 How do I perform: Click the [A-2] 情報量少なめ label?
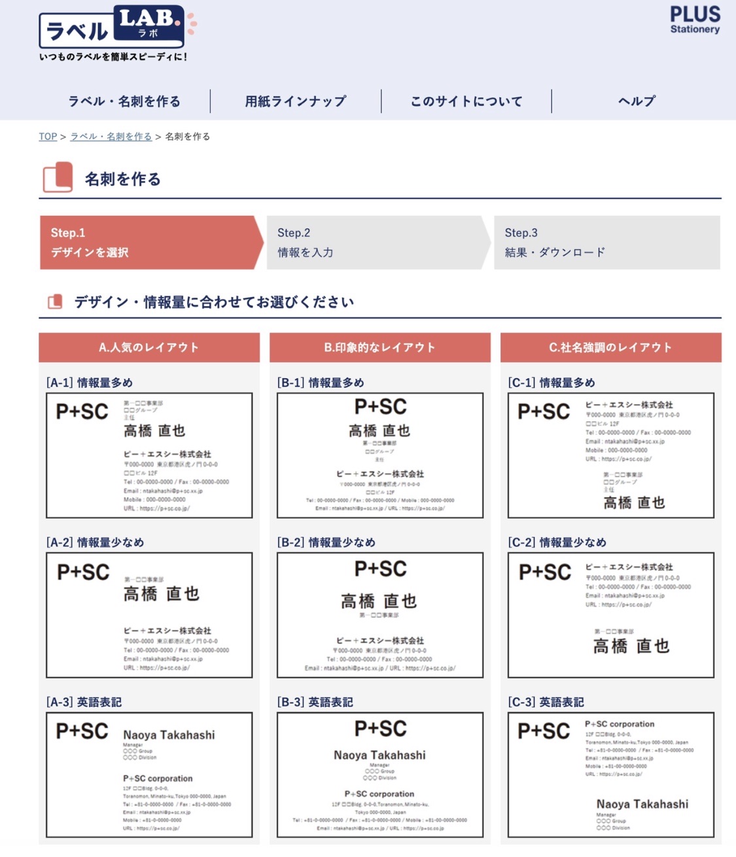click(96, 542)
